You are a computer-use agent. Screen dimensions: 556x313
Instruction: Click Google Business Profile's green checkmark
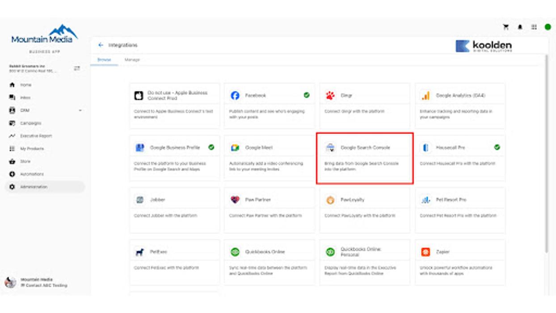(x=211, y=147)
